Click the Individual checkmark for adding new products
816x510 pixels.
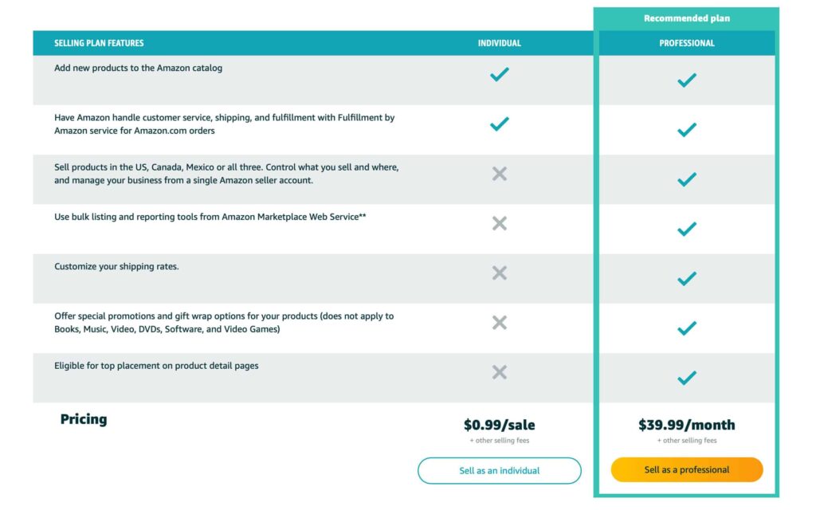pos(499,73)
